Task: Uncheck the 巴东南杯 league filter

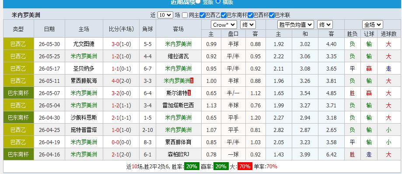Action: 224,15
